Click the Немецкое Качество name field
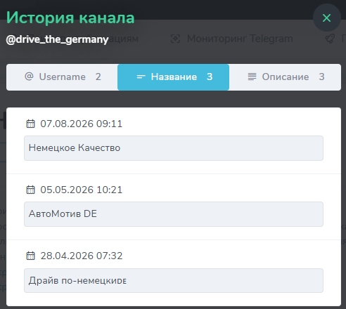The width and height of the screenshot is (346, 309). (x=174, y=148)
